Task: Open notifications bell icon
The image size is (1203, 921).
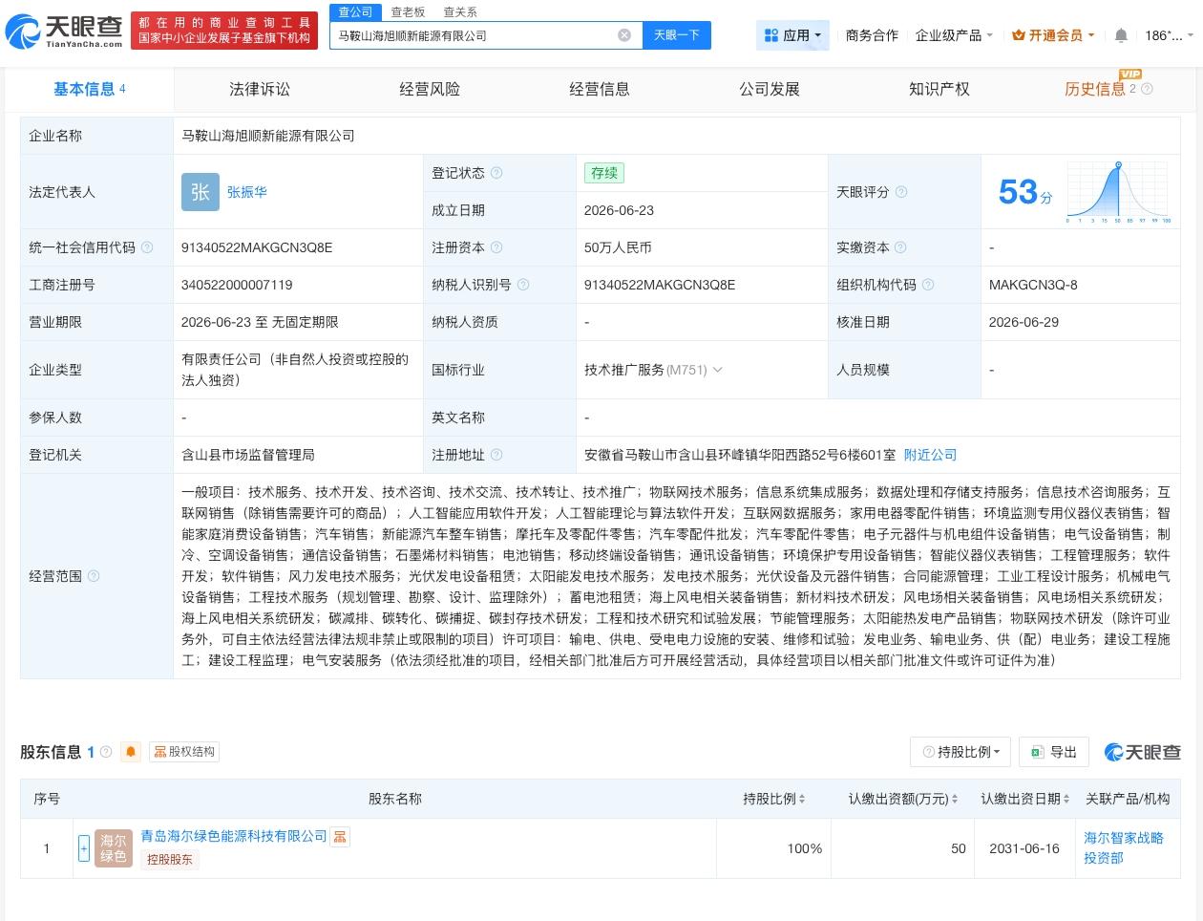Action: click(1121, 35)
